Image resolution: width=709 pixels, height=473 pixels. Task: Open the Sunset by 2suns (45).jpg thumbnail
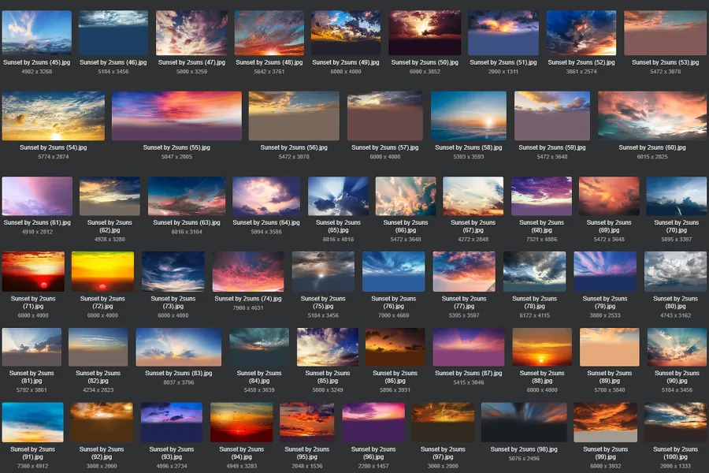[36, 32]
